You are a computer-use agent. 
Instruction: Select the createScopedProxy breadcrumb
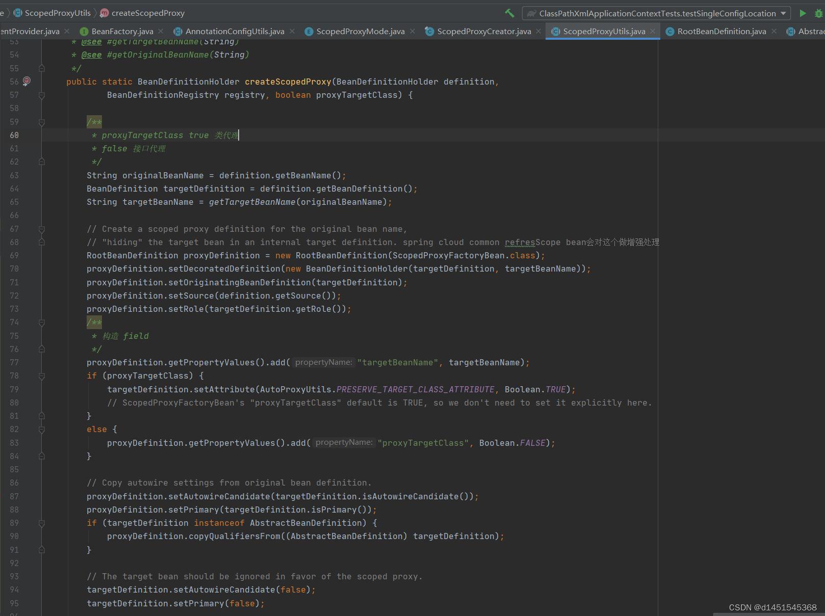143,13
